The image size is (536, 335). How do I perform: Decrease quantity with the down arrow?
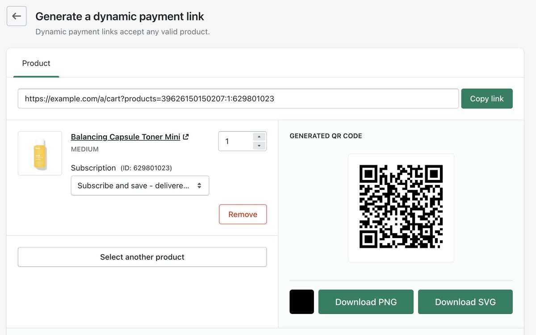[259, 146]
